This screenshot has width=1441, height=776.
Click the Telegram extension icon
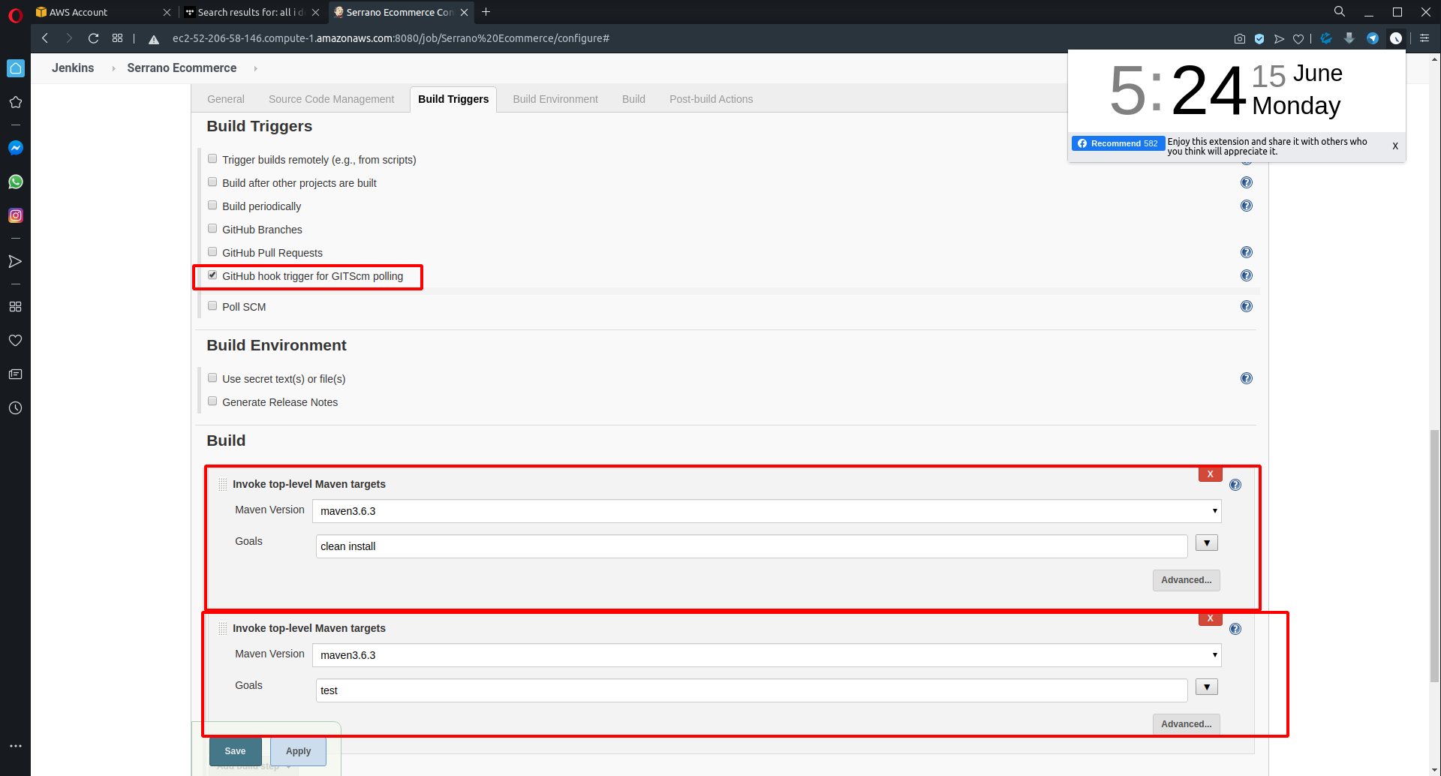[x=1373, y=38]
